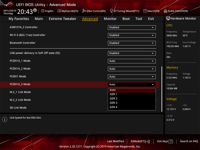Image resolution: width=200 pixels, height=150 pixels.
Task: Choose Auto in the open list
Action: click(x=132, y=90)
